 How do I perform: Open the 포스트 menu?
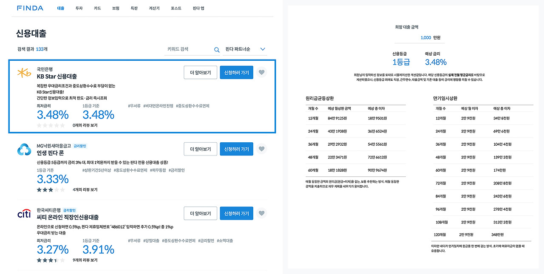176,8
